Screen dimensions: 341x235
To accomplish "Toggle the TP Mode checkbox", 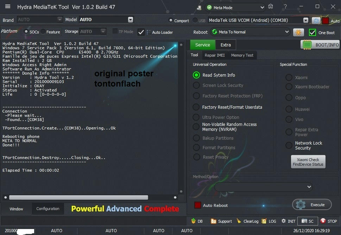I will pyautogui.click(x=115, y=32).
